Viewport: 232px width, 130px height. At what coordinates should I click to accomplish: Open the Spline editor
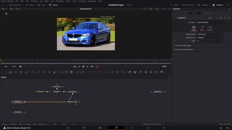[174, 5]
